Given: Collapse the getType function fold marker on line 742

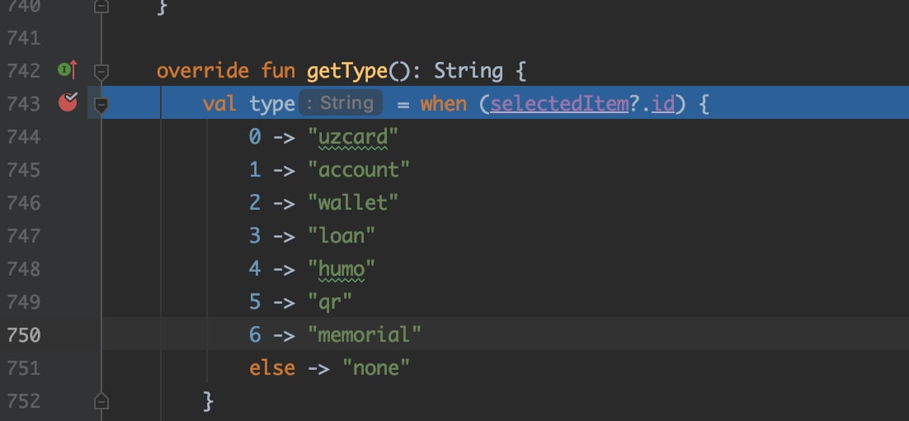Looking at the screenshot, I should tap(101, 73).
